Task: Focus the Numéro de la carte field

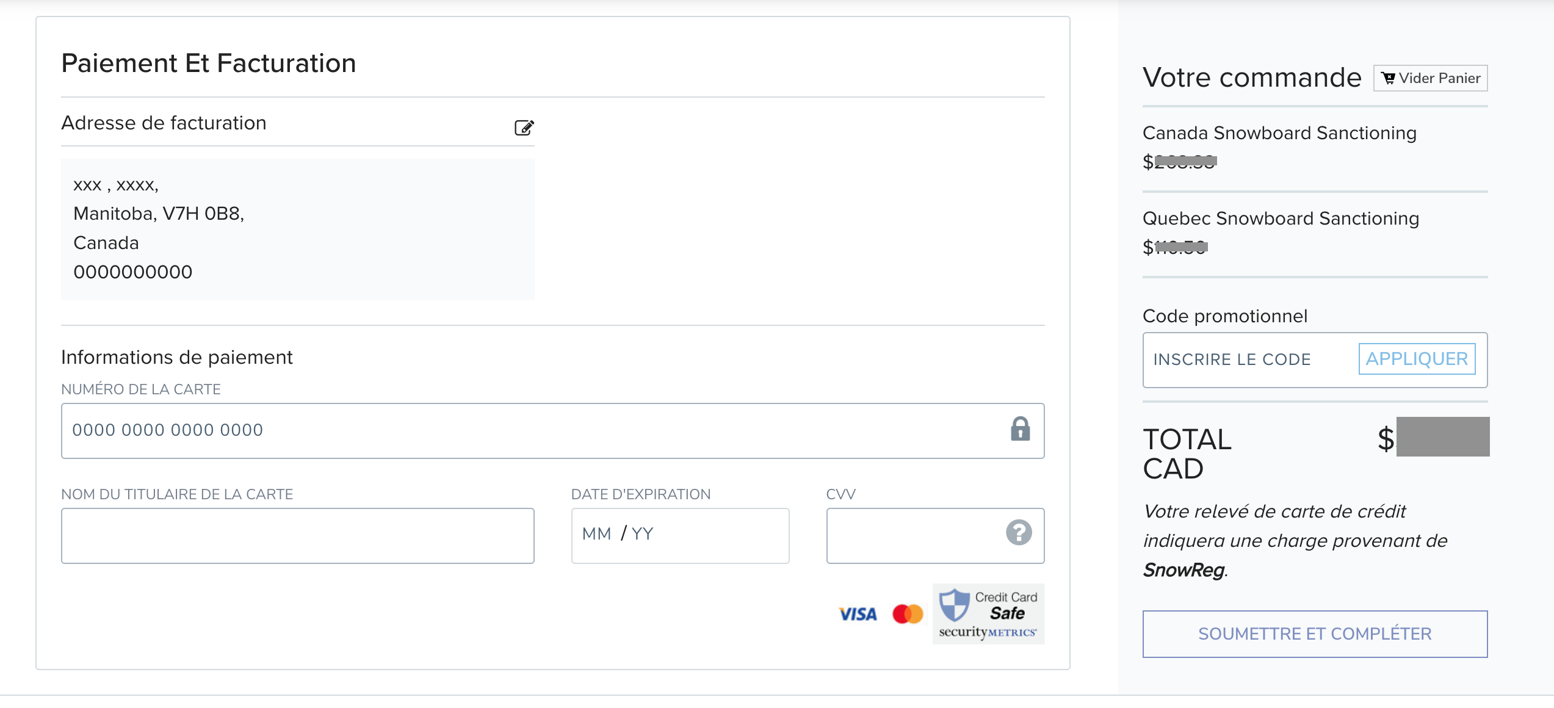Action: click(552, 430)
